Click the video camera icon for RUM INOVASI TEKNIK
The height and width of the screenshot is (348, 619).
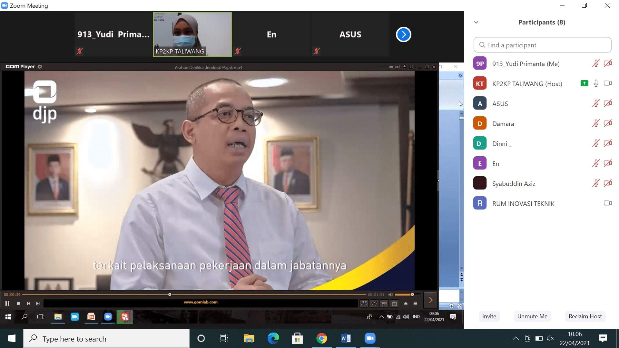click(608, 203)
